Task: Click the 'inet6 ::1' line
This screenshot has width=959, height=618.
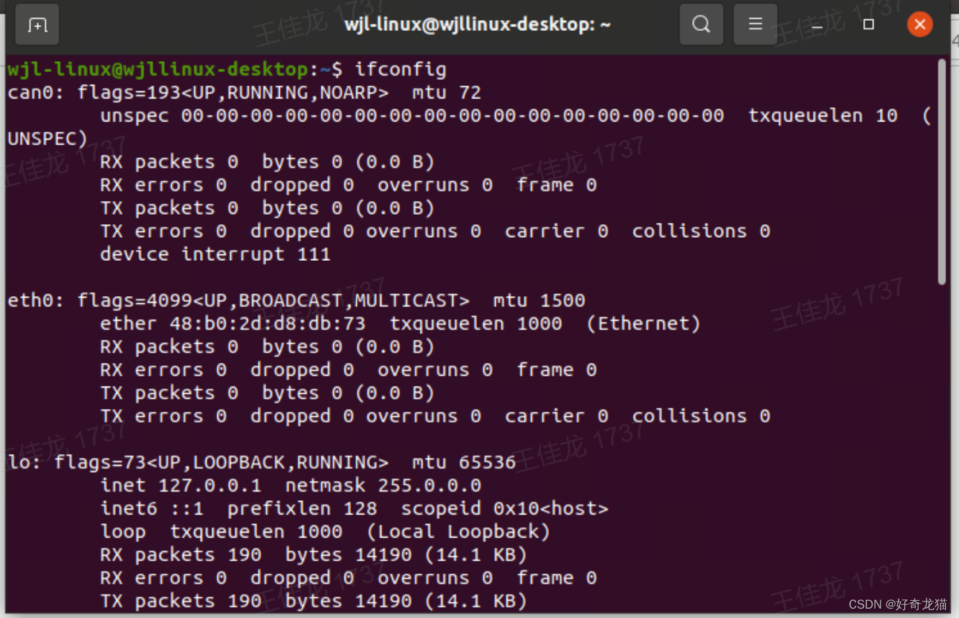Action: [354, 509]
